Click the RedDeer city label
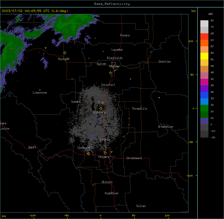The width and height of the screenshot is (224, 219). tap(114, 66)
